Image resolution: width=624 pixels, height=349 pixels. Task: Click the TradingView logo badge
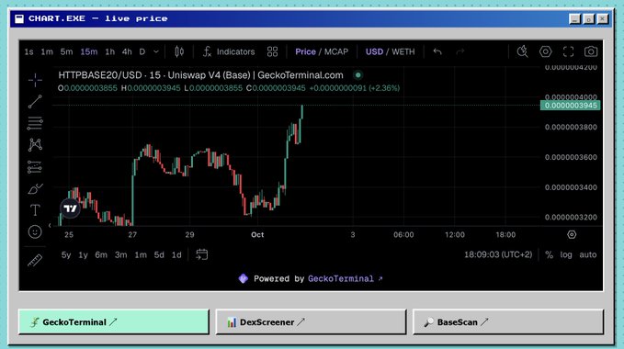(x=70, y=208)
